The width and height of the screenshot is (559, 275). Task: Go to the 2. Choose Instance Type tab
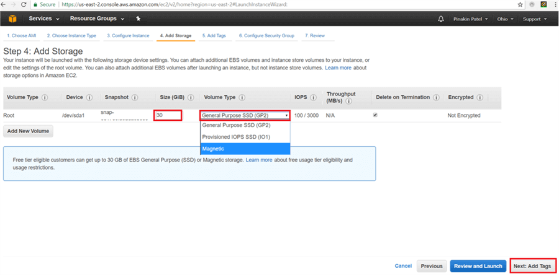[x=71, y=36]
